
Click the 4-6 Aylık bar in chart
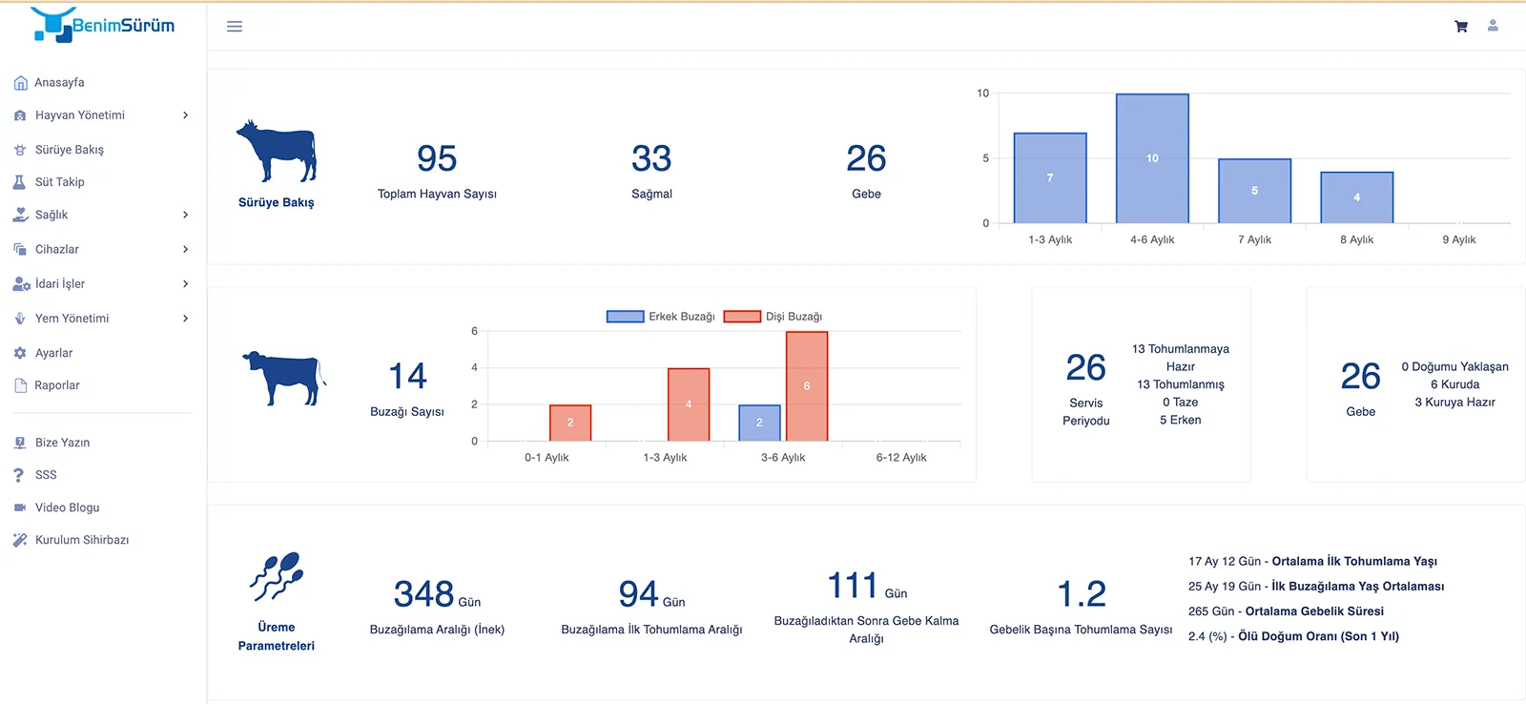1152,158
